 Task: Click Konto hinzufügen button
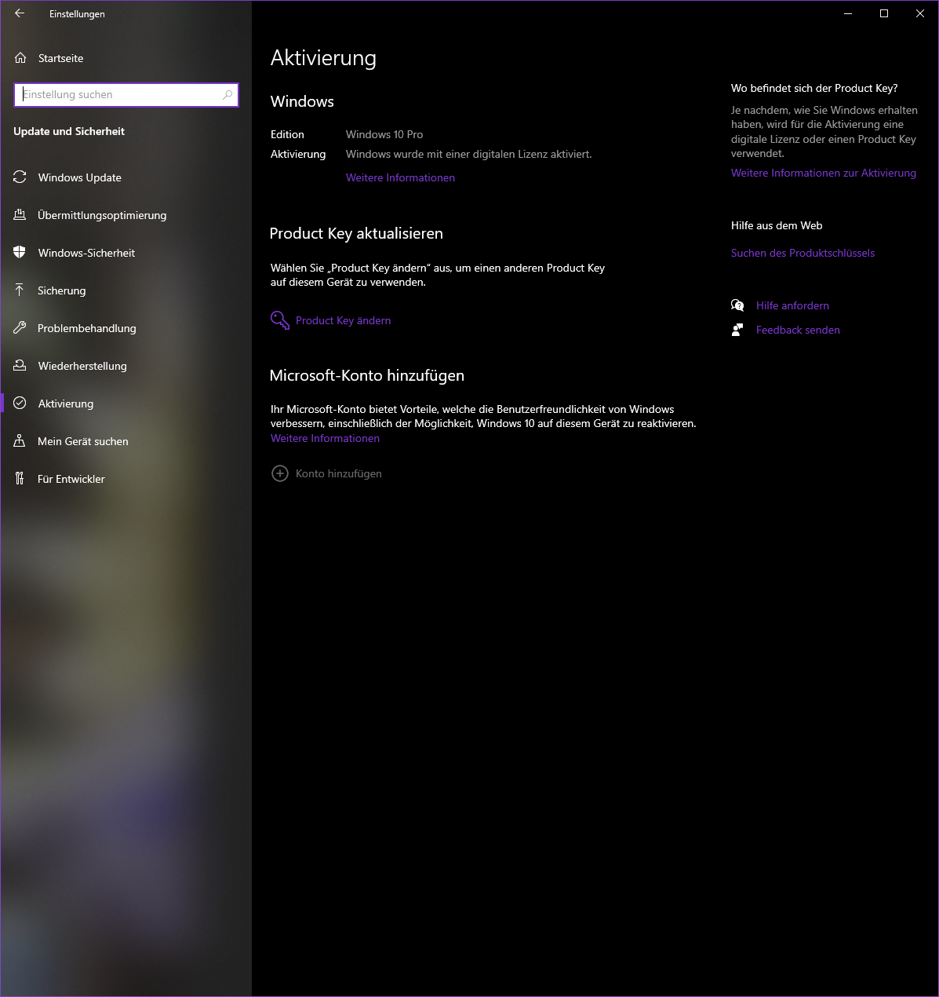(x=326, y=473)
